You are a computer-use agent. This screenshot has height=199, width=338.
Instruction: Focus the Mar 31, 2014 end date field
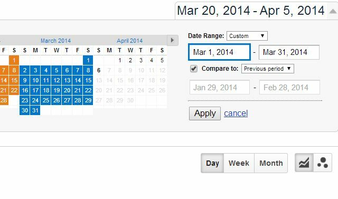[289, 52]
